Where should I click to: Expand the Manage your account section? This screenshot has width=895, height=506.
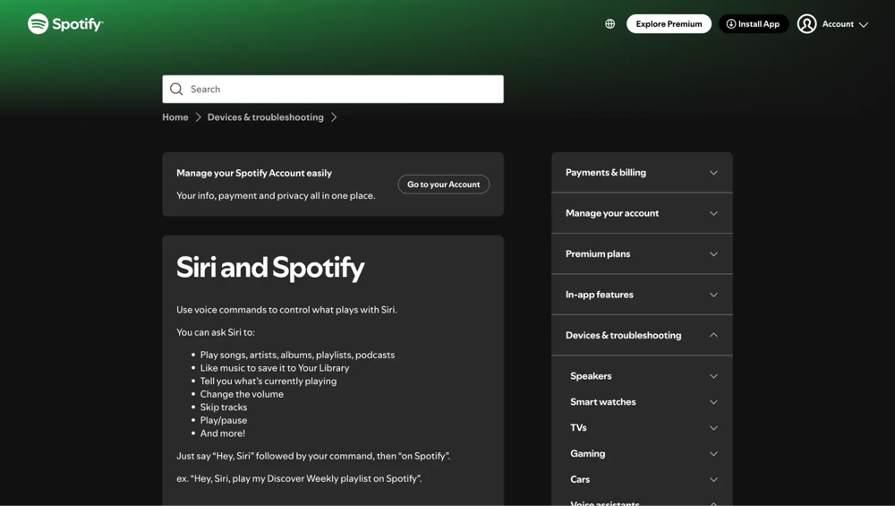[642, 213]
